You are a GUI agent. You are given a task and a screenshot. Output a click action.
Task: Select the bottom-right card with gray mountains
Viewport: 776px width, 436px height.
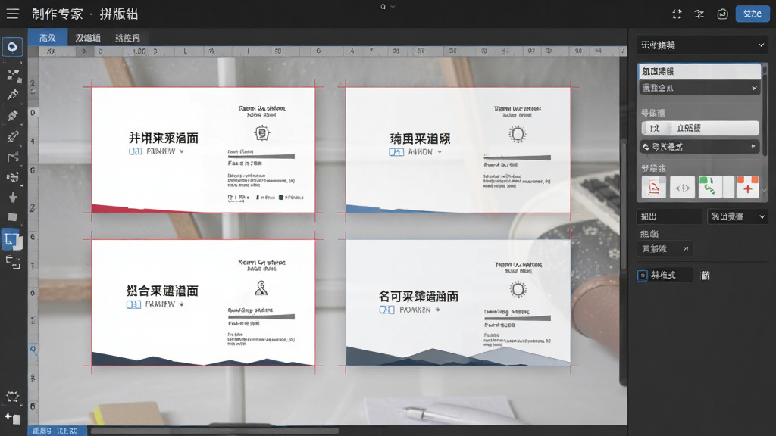pyautogui.click(x=458, y=303)
